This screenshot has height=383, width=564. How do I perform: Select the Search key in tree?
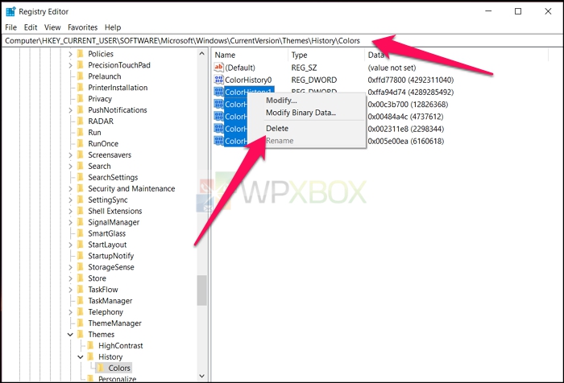[x=99, y=166]
